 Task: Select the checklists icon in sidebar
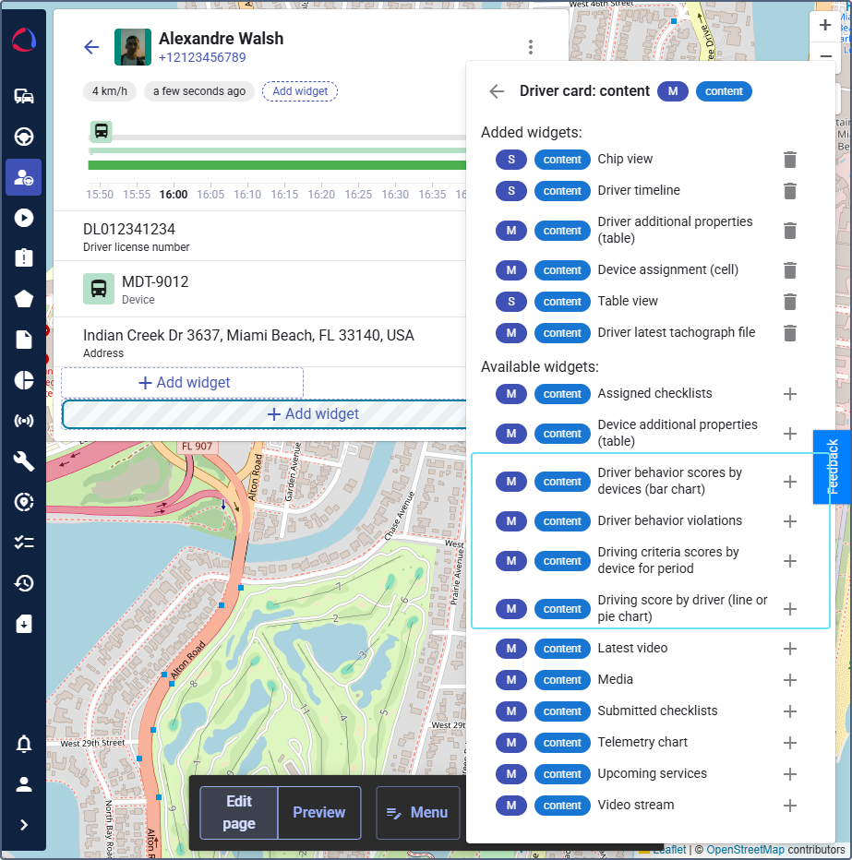pos(23,542)
